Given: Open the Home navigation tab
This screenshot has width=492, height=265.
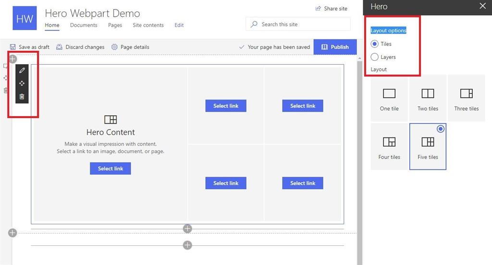Looking at the screenshot, I should (52, 25).
